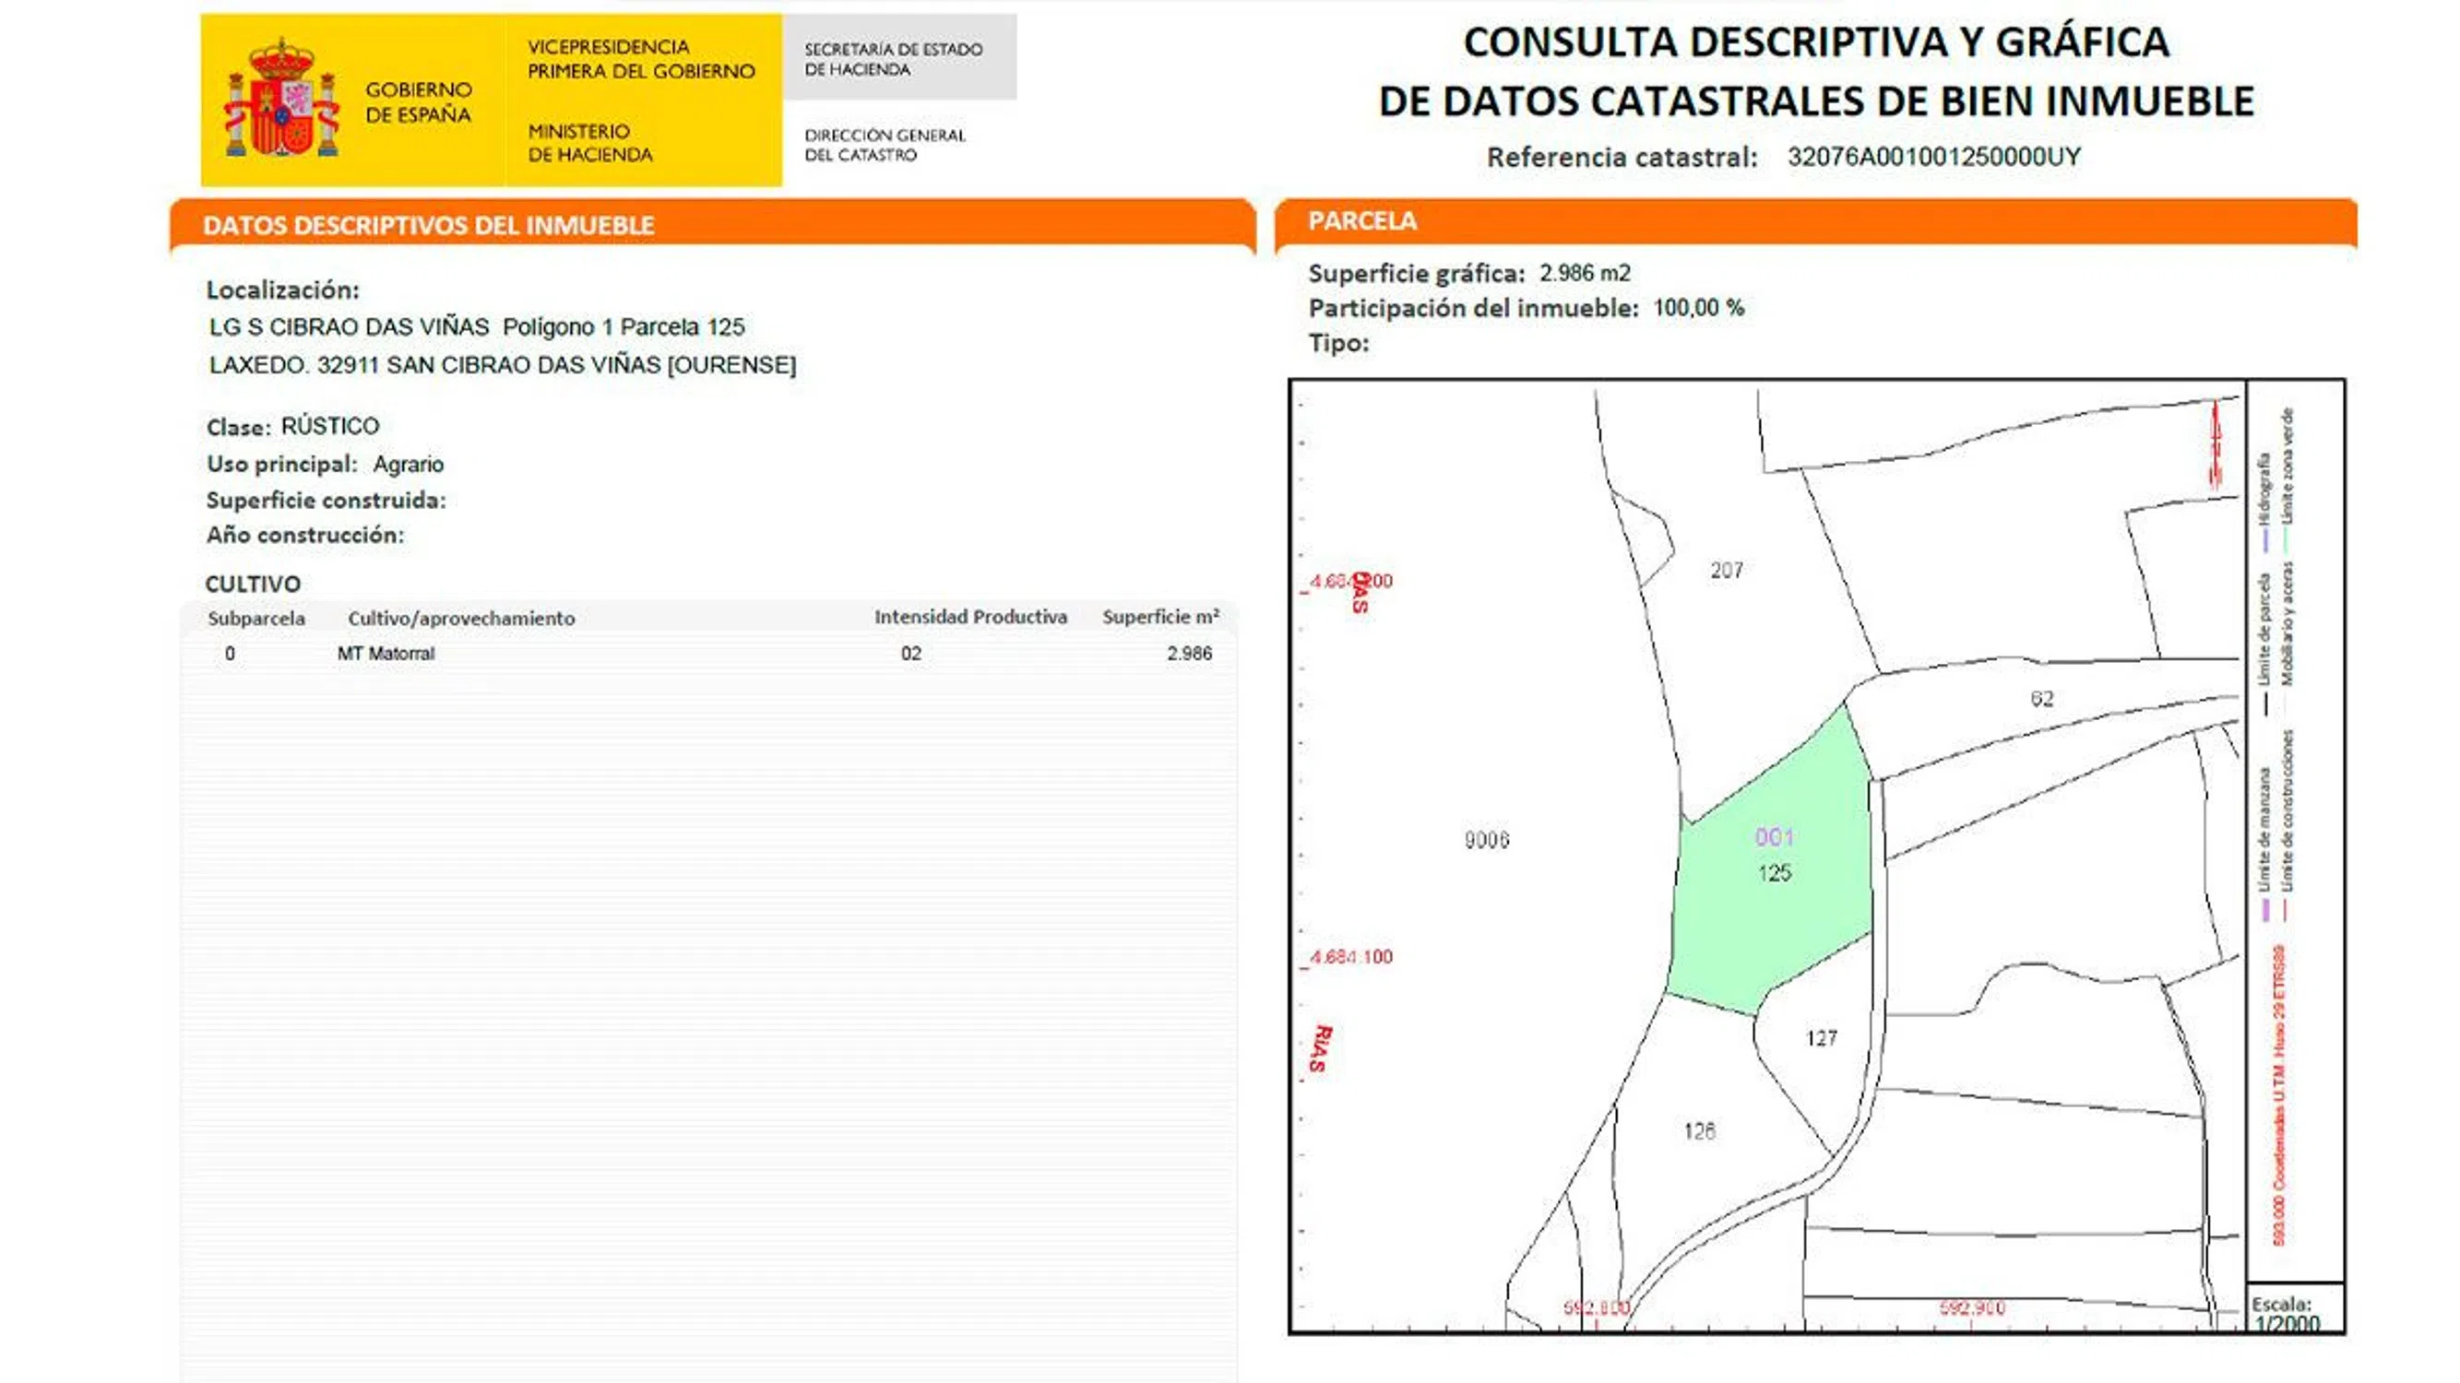Click the 4.684.100 coordinate marker
The height and width of the screenshot is (1383, 2460).
(1351, 956)
